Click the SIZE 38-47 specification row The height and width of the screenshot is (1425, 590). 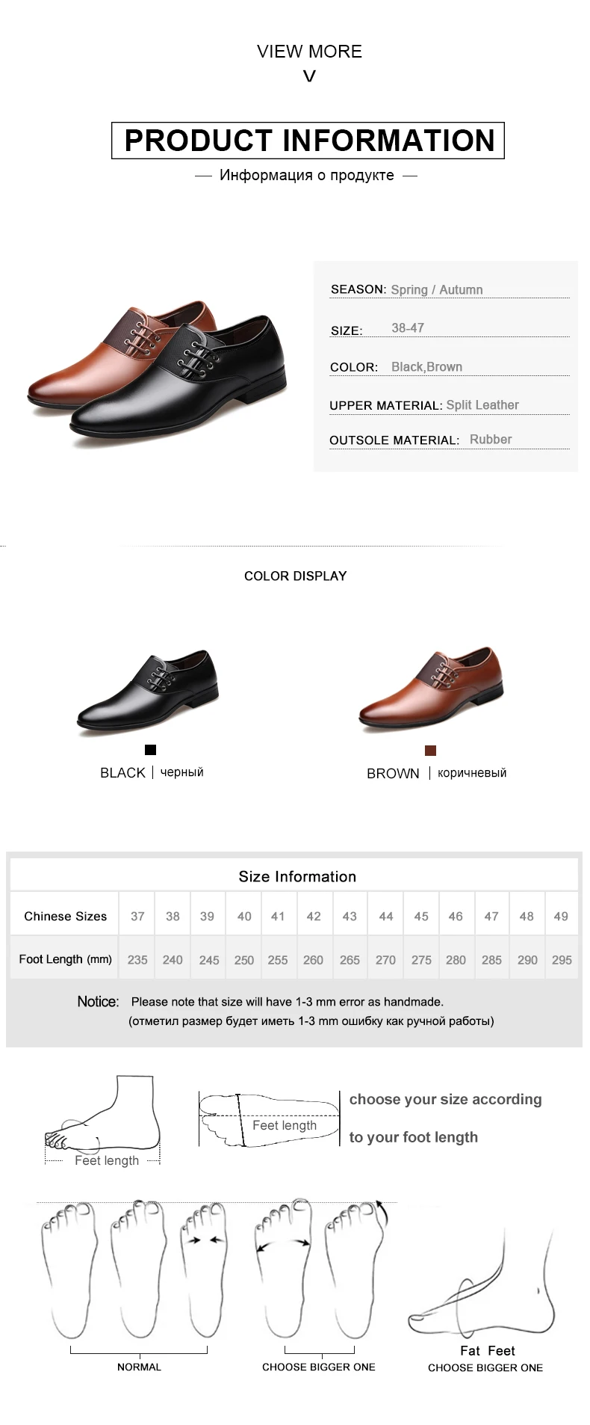(x=450, y=329)
